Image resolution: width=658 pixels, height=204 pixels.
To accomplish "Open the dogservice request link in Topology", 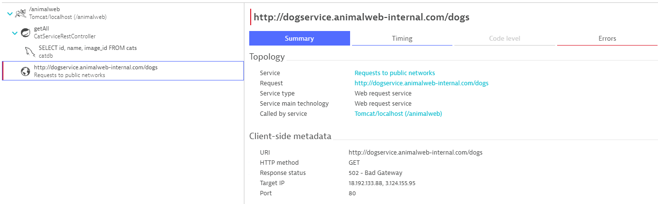I will [x=421, y=83].
